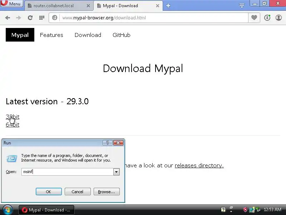Open the GitHub nav link
286x215 pixels.
122,35
